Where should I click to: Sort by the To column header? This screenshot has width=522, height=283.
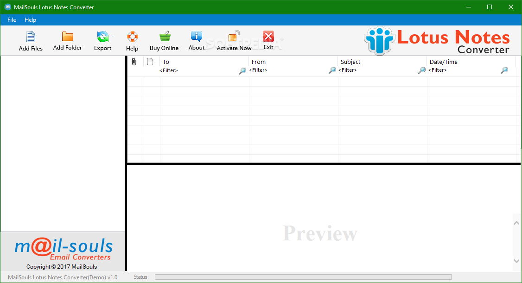tap(166, 62)
